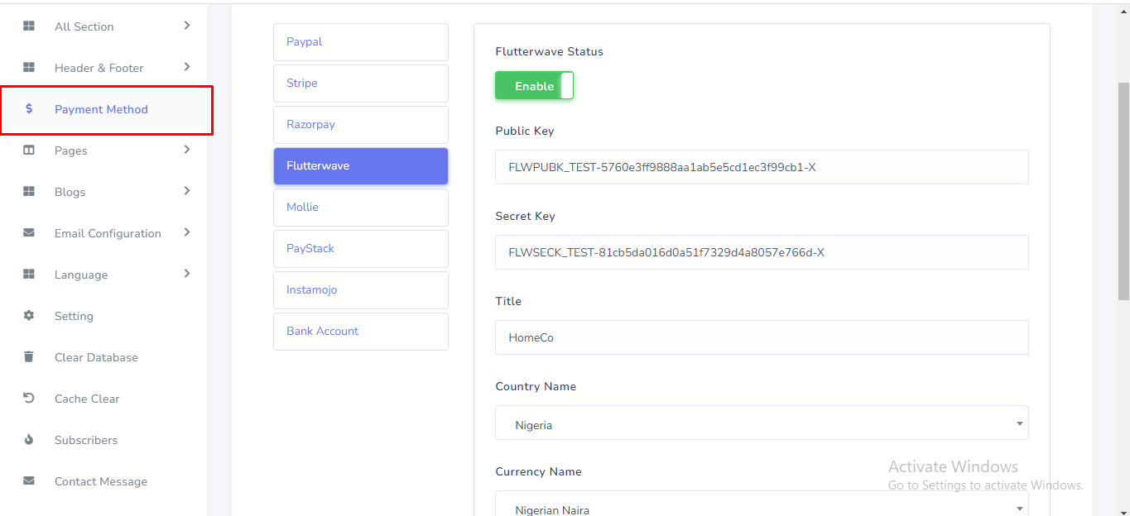Click the Cache Clear refresh icon
Screen dimensions: 1130x516
point(29,399)
